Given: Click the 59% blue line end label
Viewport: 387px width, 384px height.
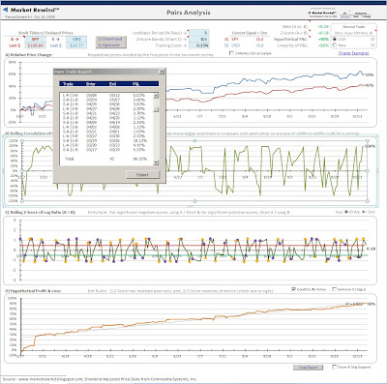Looking at the screenshot, I should 370,74.
